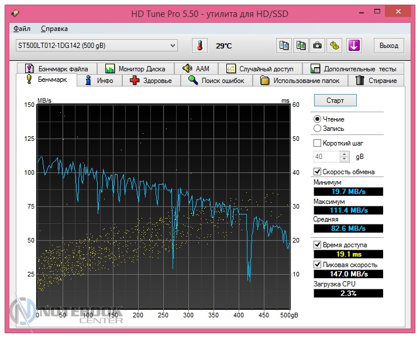Open Дополнительные тесты tab
This screenshot has height=339, width=420.
353,69
